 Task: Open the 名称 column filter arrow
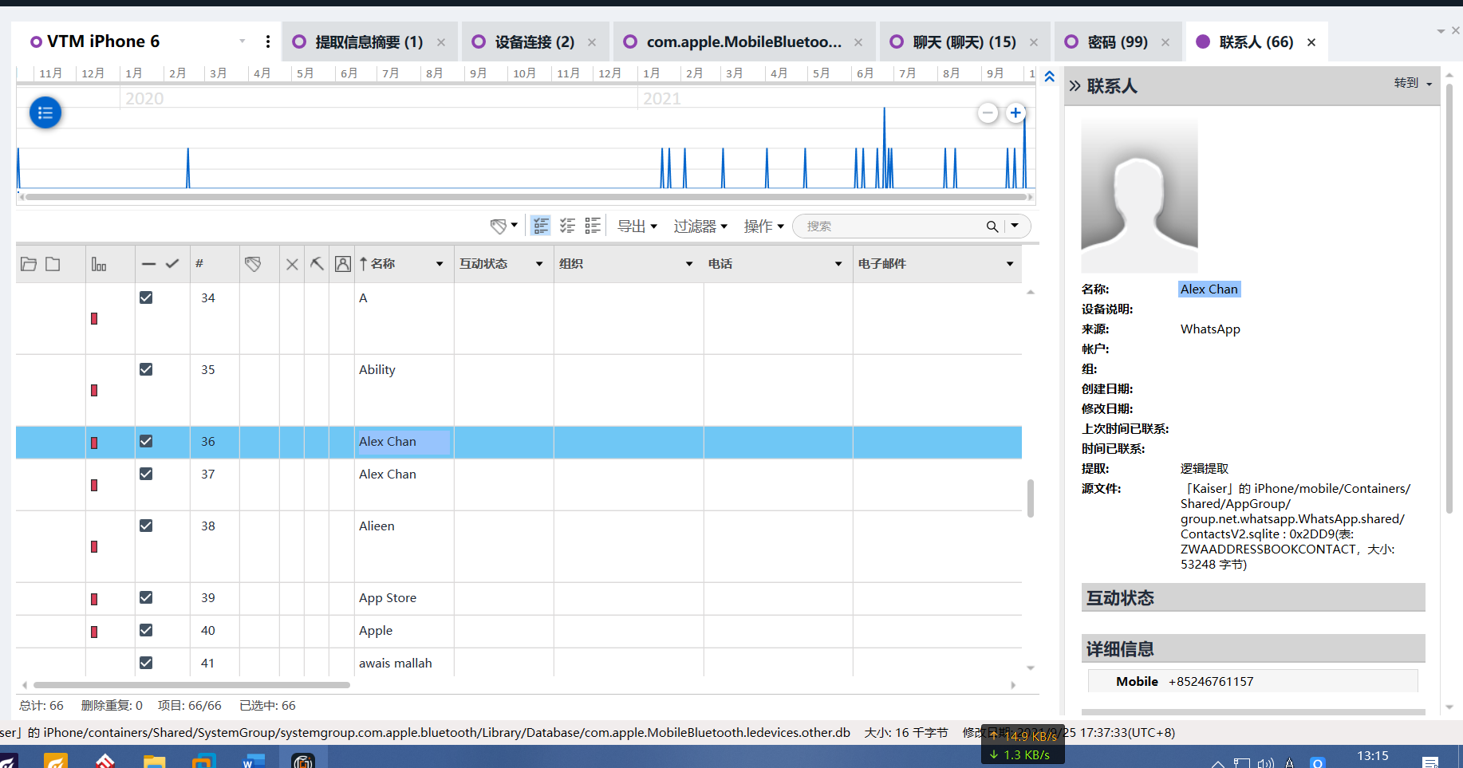[440, 264]
